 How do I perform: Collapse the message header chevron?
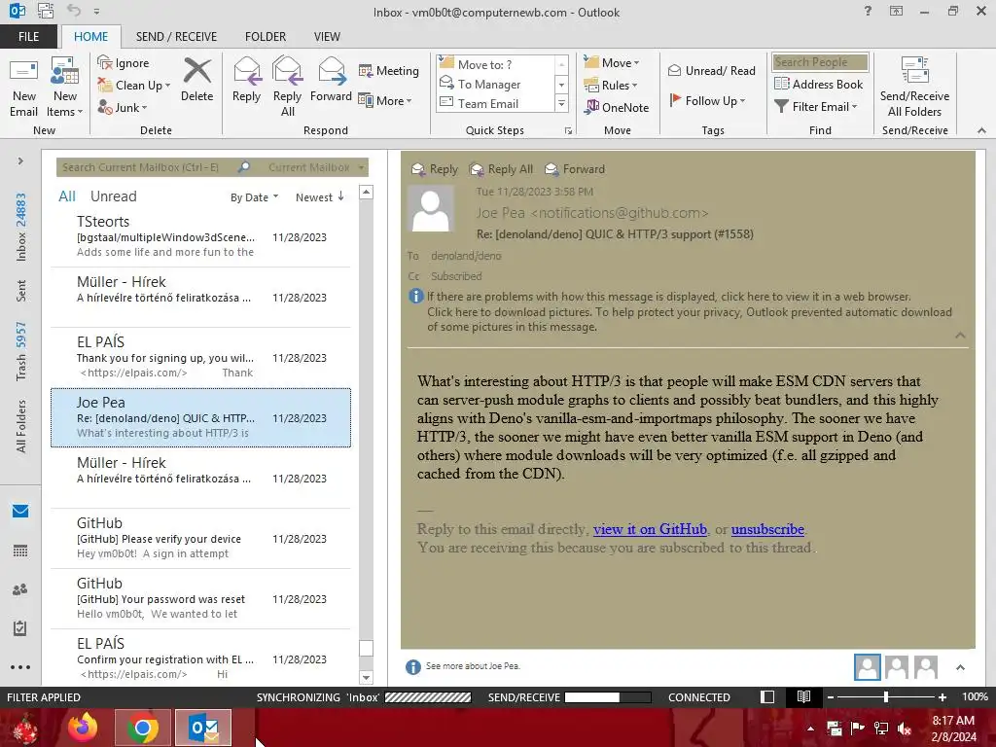[960, 336]
